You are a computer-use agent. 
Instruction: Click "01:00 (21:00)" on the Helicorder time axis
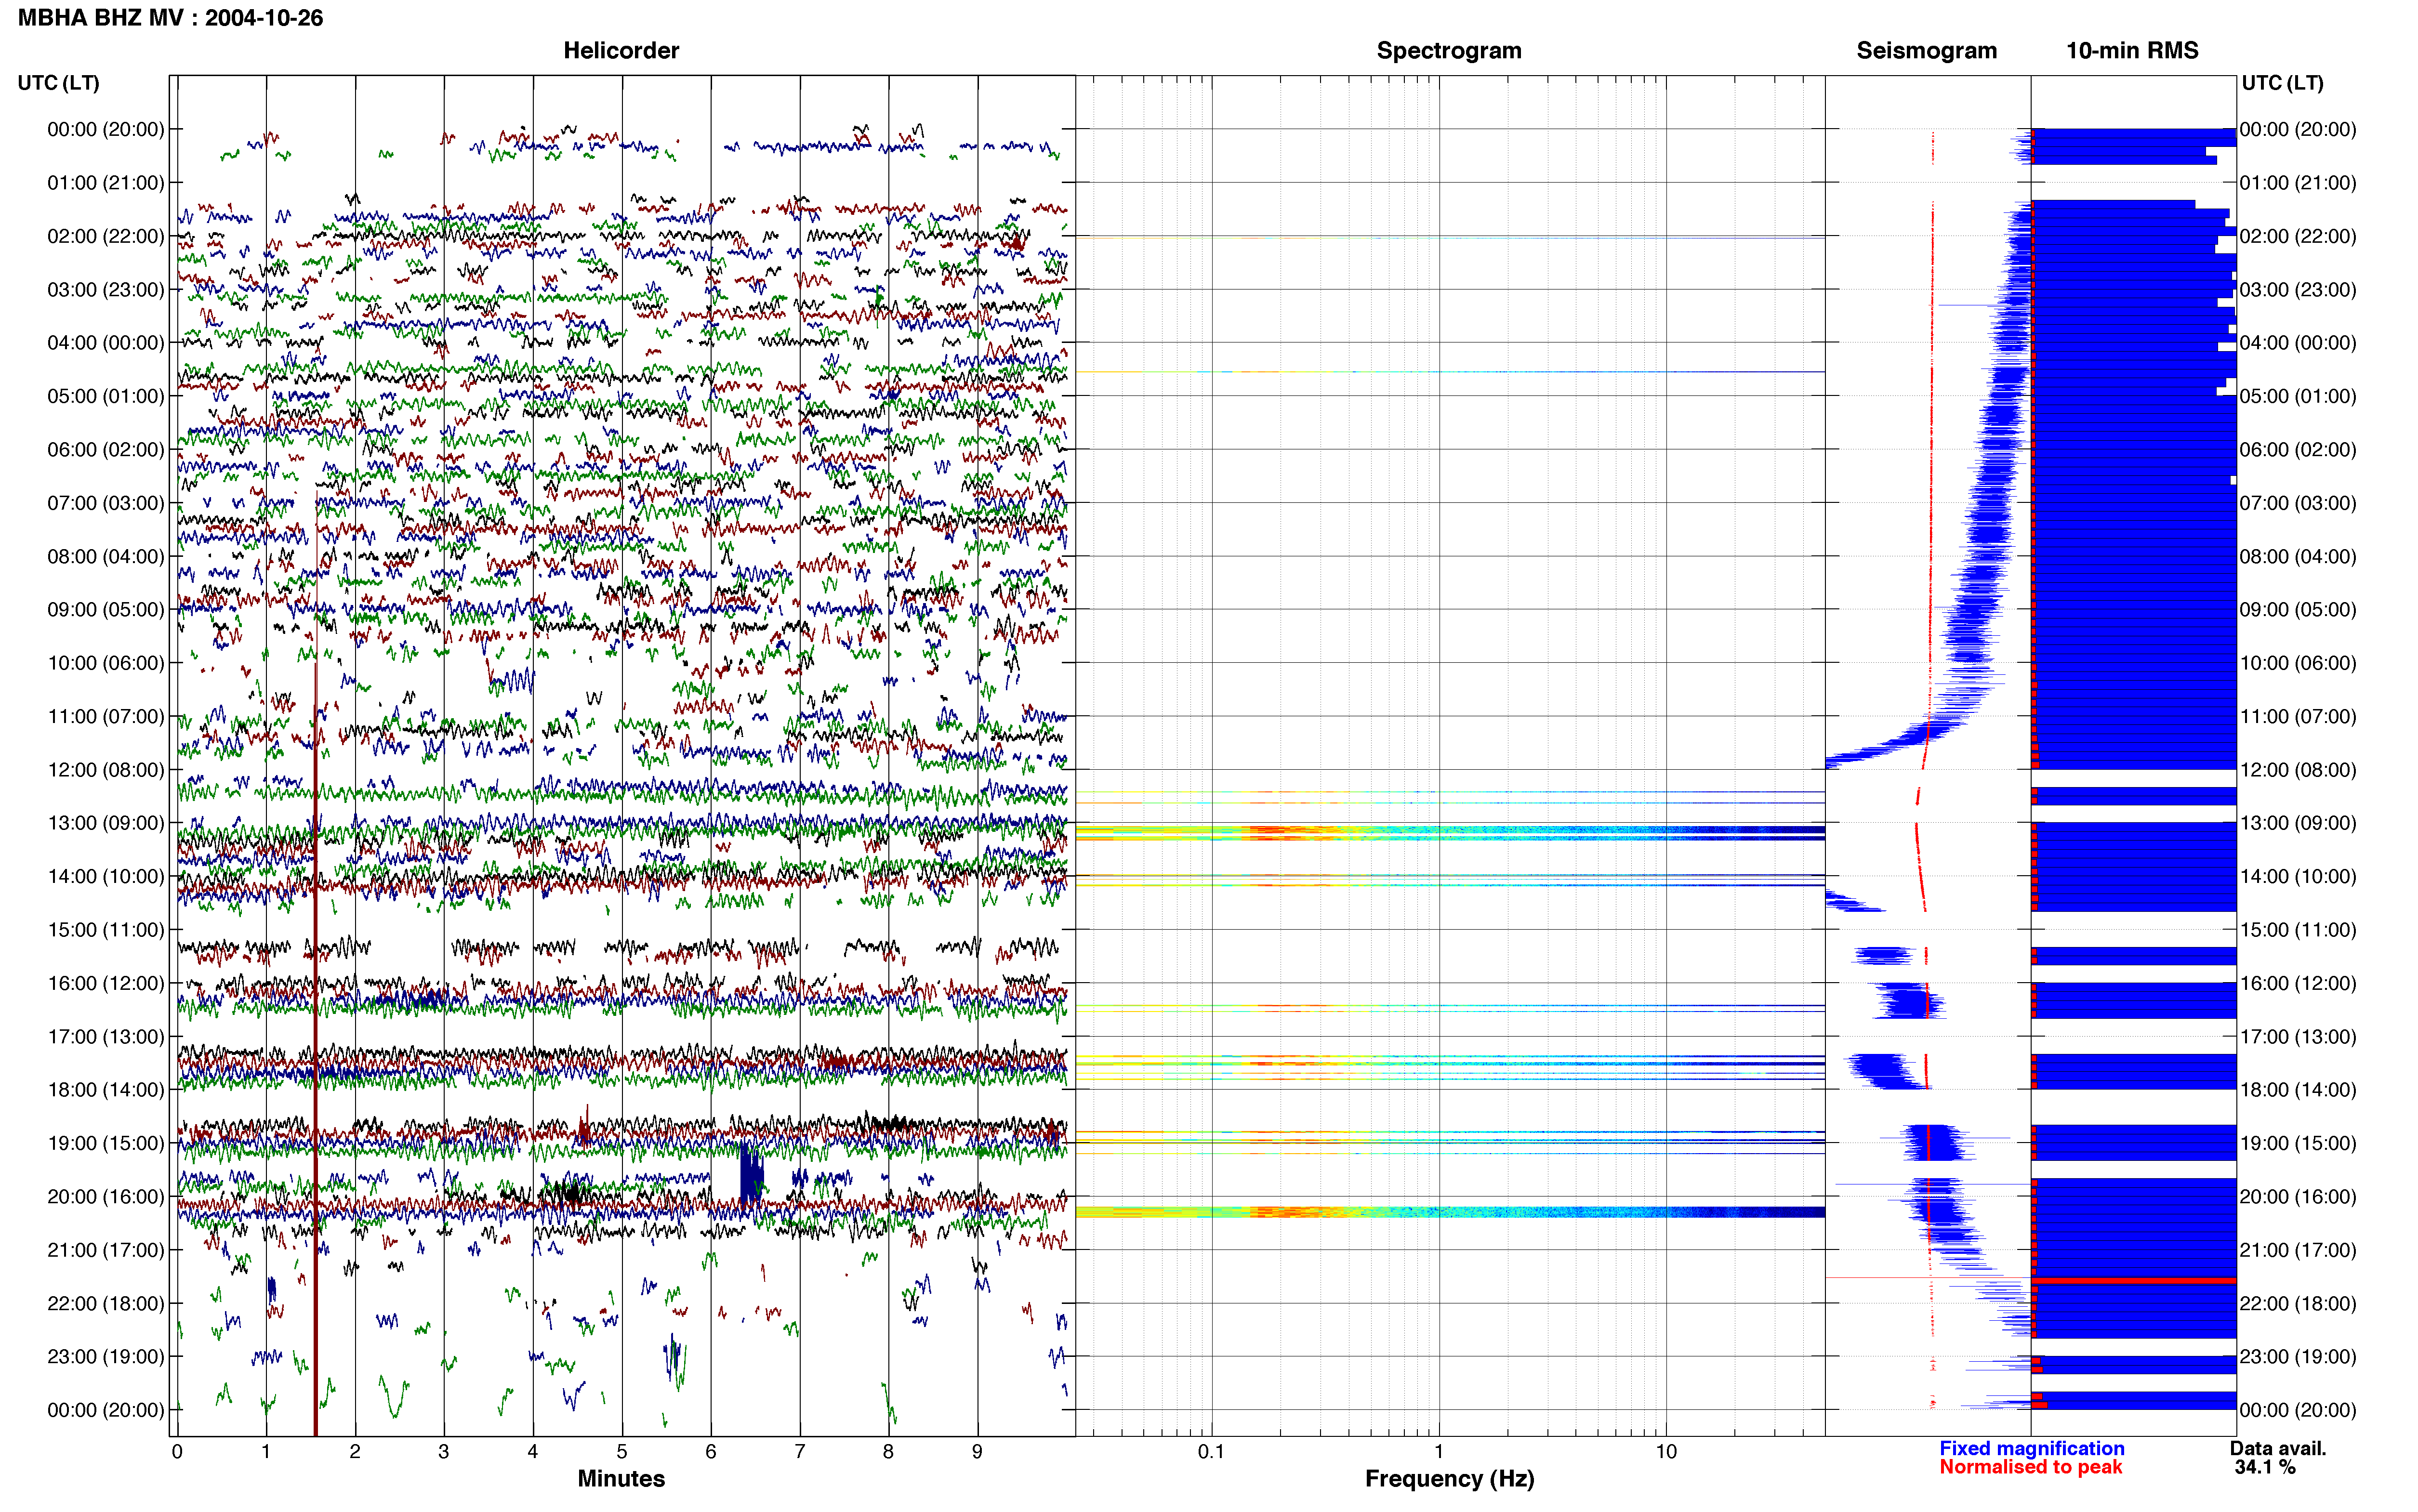[x=106, y=183]
